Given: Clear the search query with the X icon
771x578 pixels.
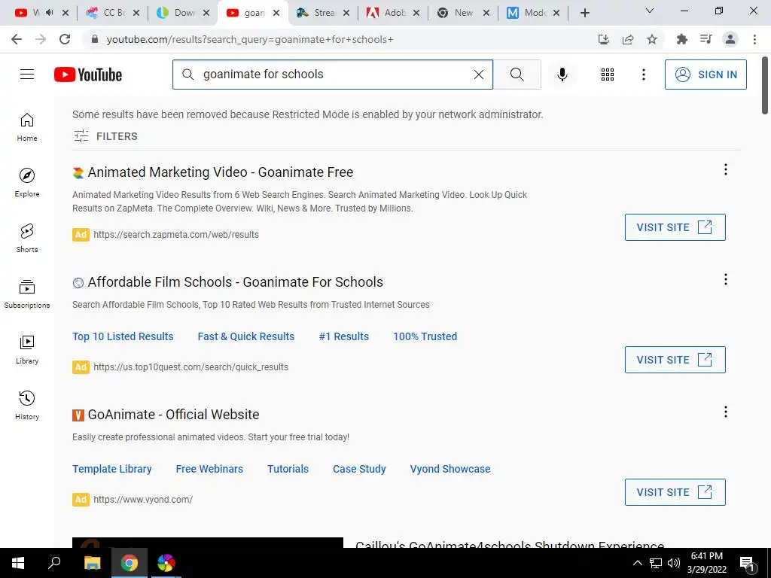Looking at the screenshot, I should tap(478, 75).
